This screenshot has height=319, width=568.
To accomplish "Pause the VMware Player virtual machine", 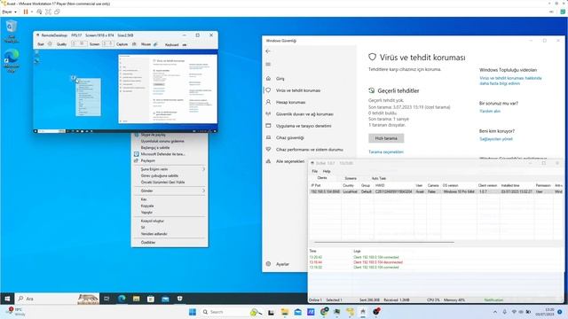I will [x=26, y=12].
